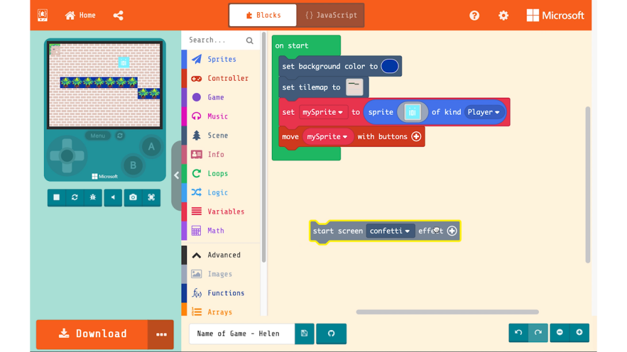Switch editor to JavaScript mode
627x352 pixels.
pos(331,15)
